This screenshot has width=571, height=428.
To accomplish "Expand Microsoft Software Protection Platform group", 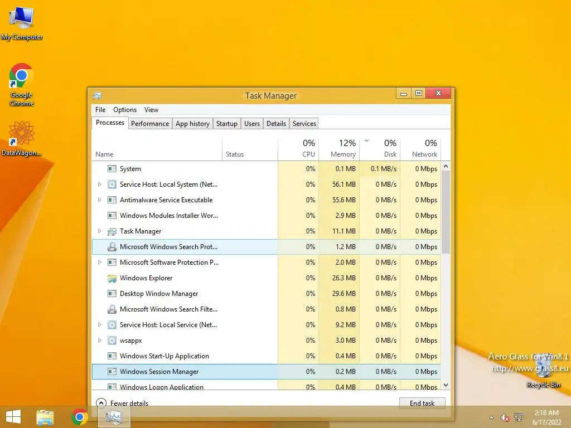I will click(x=99, y=262).
